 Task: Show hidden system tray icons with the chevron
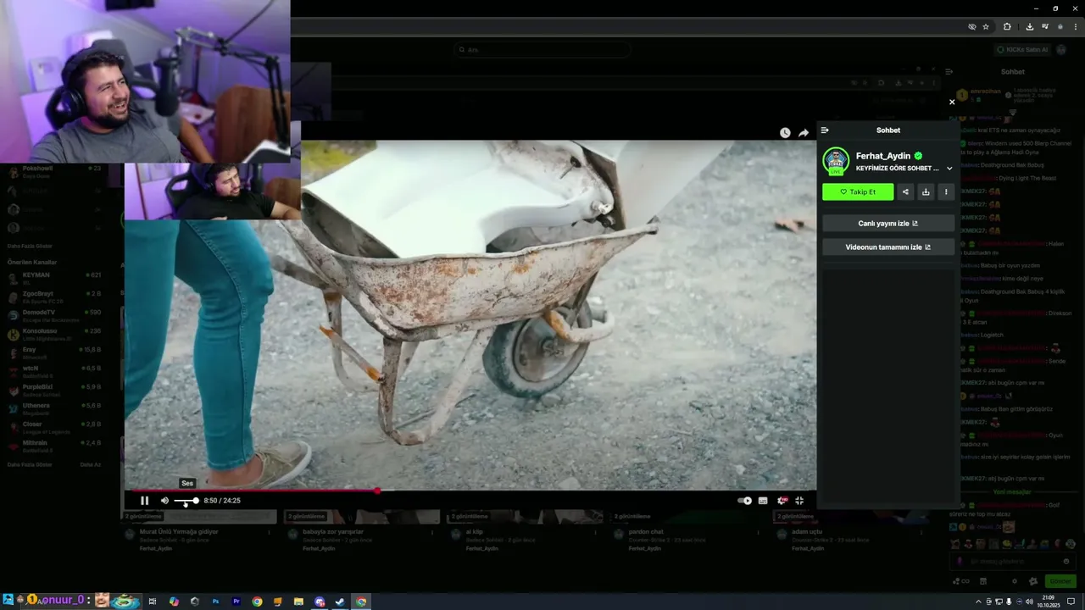coord(979,602)
